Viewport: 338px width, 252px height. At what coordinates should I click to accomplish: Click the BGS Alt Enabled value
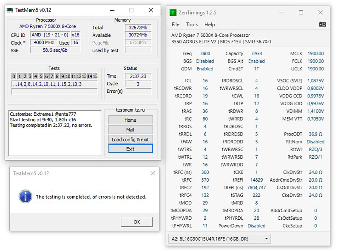click(x=256, y=61)
